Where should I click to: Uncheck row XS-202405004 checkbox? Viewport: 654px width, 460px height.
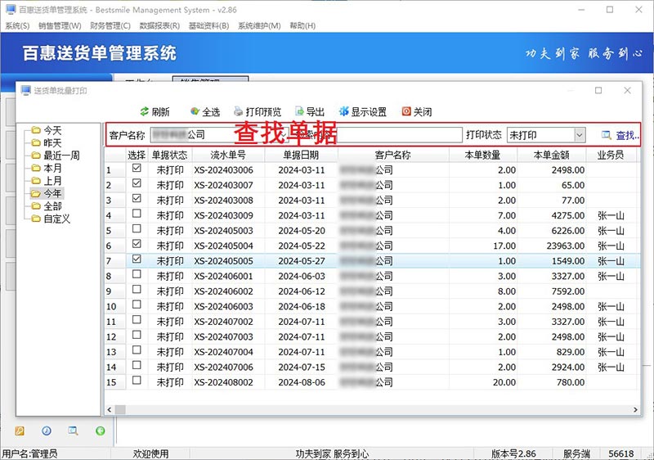[137, 243]
